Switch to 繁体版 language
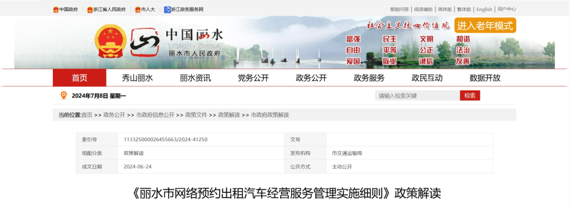570x212 pixels. [x=464, y=9]
